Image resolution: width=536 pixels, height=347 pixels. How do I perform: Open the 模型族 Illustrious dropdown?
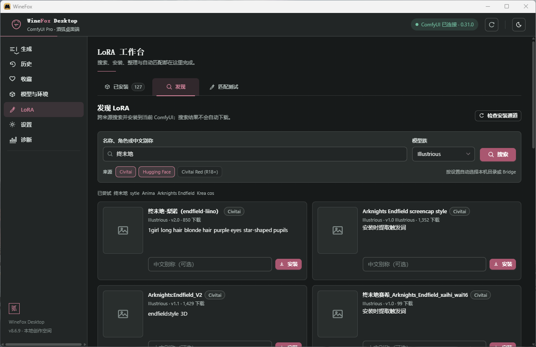[x=444, y=154]
